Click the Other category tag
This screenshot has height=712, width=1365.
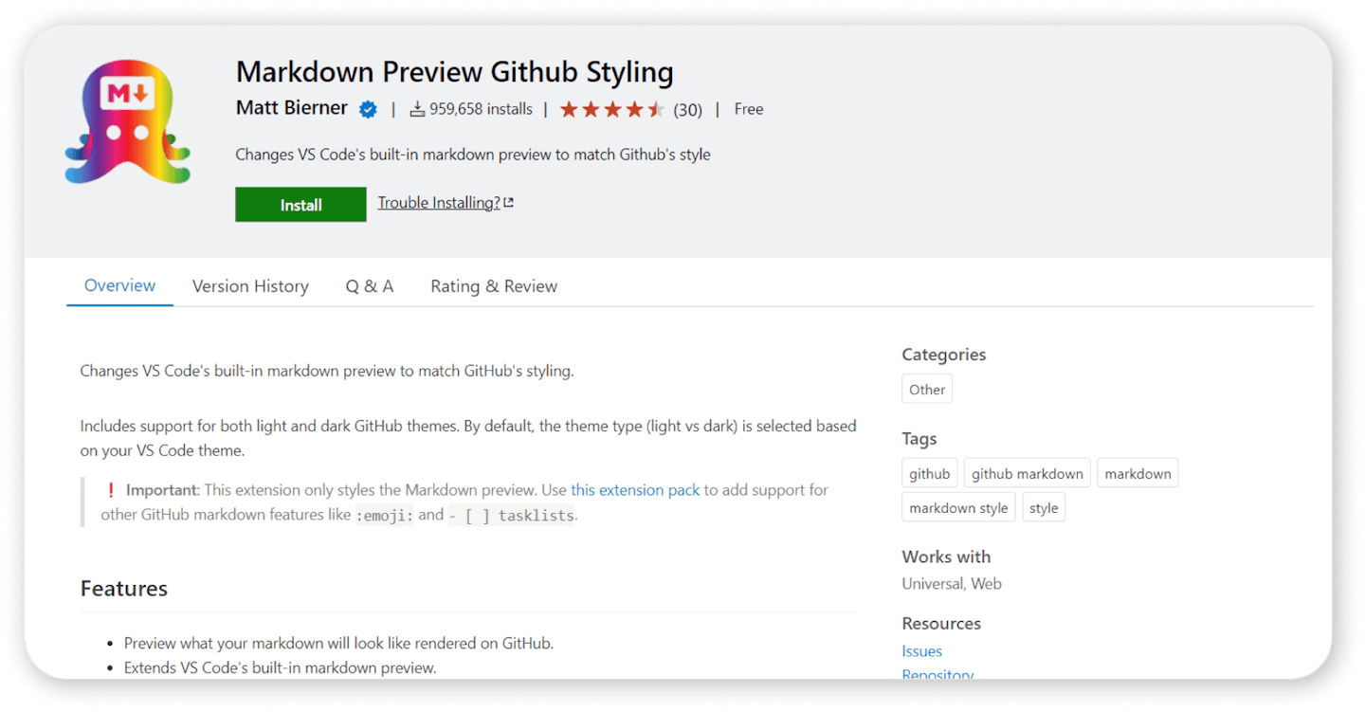927,390
